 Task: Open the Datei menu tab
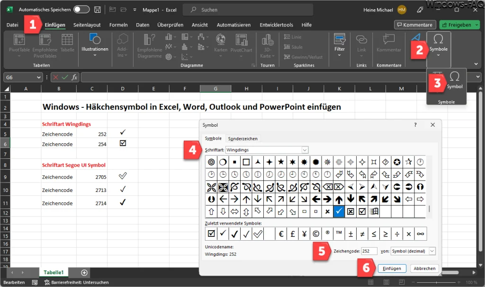coord(12,25)
